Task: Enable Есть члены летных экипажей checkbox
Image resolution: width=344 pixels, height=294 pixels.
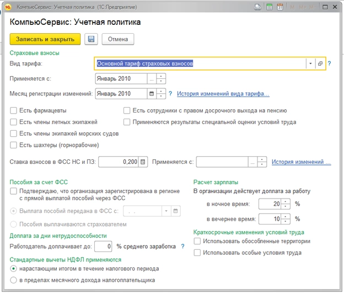Action: point(13,122)
